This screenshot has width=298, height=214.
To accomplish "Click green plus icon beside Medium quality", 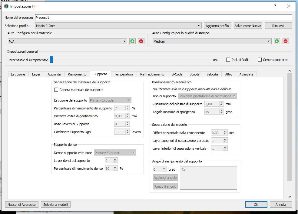I will [x=277, y=41].
